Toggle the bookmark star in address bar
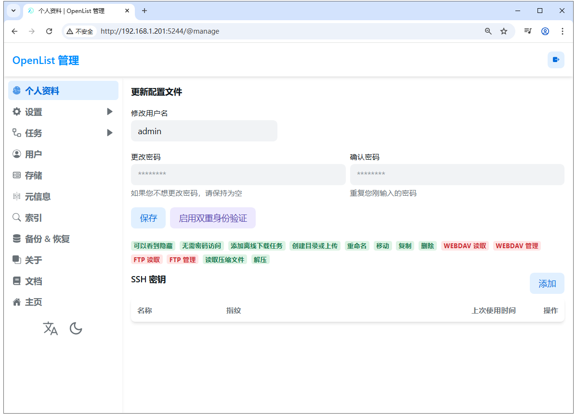Viewport: 577px width, 417px height. (504, 31)
